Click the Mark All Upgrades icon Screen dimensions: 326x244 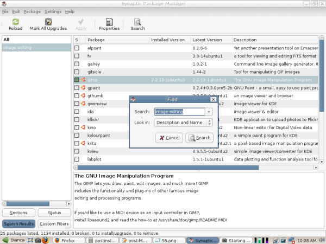coord(48,22)
